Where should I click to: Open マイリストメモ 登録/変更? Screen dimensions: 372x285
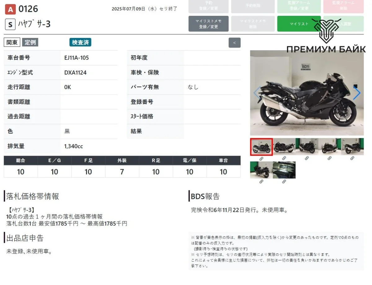pyautogui.click(x=208, y=24)
